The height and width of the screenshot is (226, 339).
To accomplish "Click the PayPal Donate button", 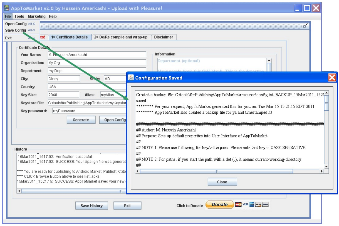I will pos(220,205).
